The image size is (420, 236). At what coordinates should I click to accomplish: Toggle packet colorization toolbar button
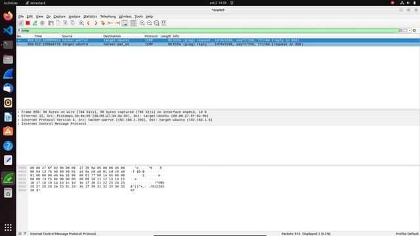click(x=133, y=23)
